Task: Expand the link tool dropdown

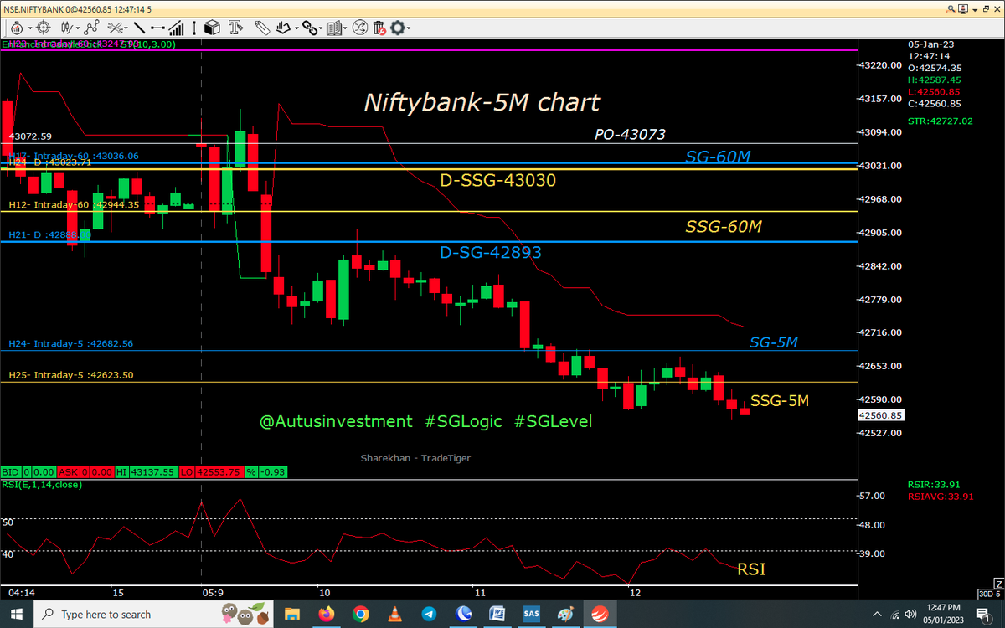Action: click(x=319, y=27)
